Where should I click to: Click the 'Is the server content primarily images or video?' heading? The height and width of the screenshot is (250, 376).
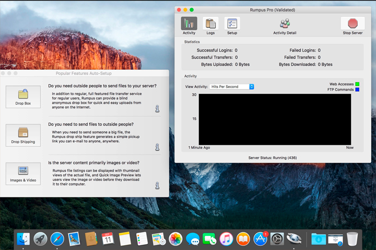pos(94,162)
